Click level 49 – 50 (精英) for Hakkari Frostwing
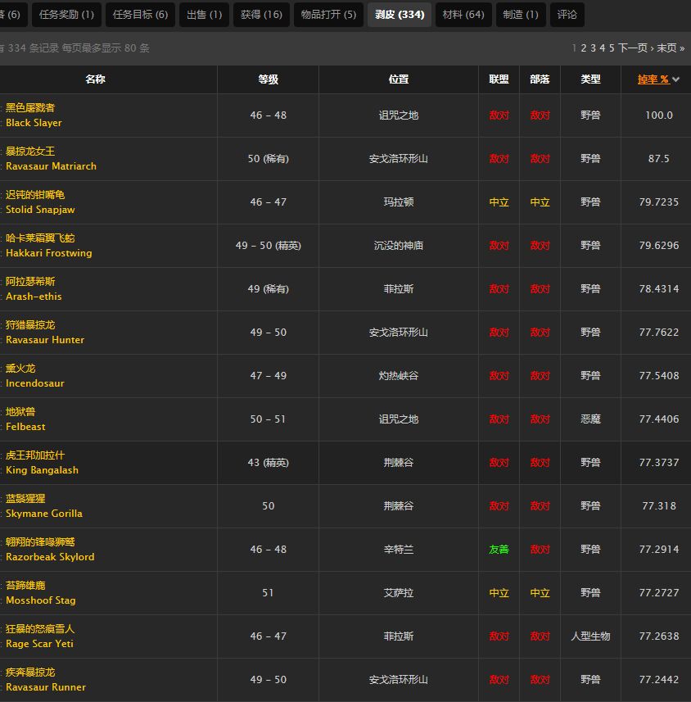The image size is (691, 702). tap(268, 246)
